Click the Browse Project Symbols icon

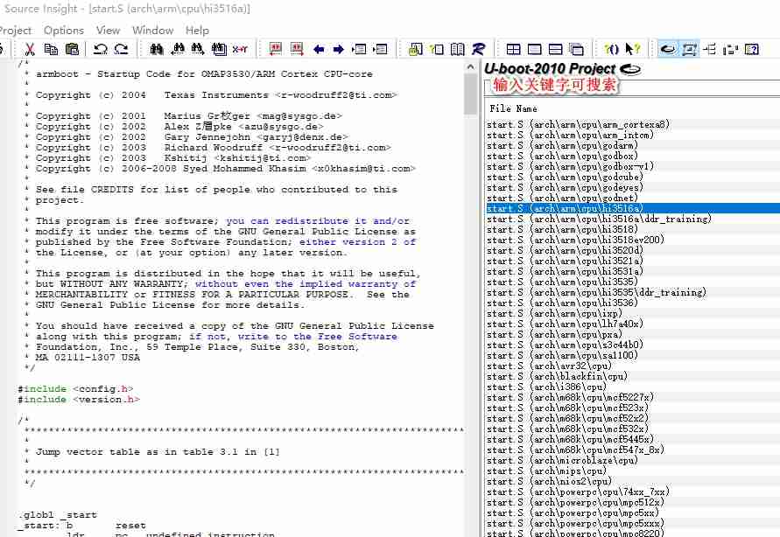click(415, 49)
